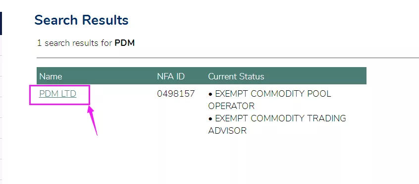Click the bold PDM search term
Image resolution: width=419 pixels, height=184 pixels.
[124, 43]
